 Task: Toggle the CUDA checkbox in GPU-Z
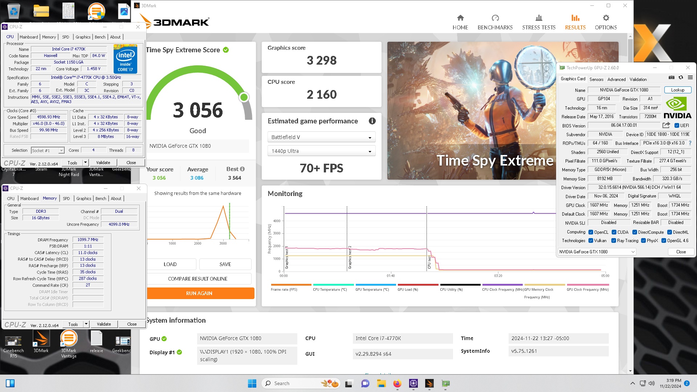click(614, 232)
